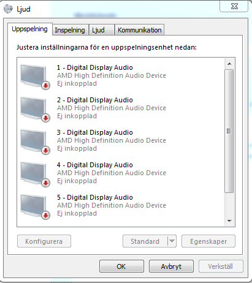Confirm with the OK button

[x=121, y=266]
